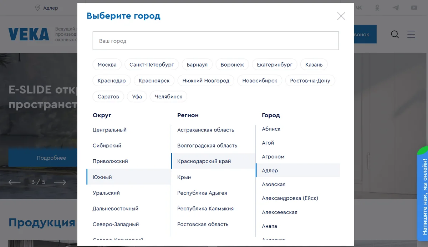Viewport: 428px width, 247px height.
Task: Pick Абинск in city list
Action: click(x=298, y=129)
